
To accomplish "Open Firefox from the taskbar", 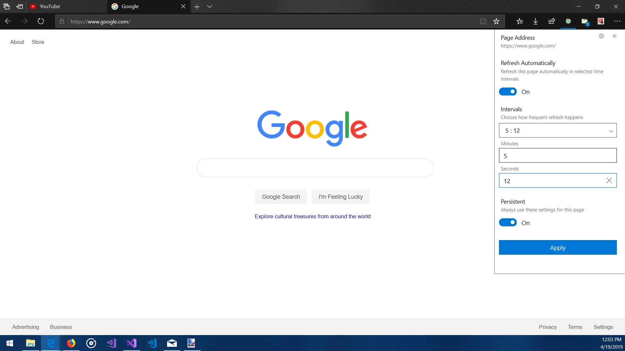I will pyautogui.click(x=71, y=343).
